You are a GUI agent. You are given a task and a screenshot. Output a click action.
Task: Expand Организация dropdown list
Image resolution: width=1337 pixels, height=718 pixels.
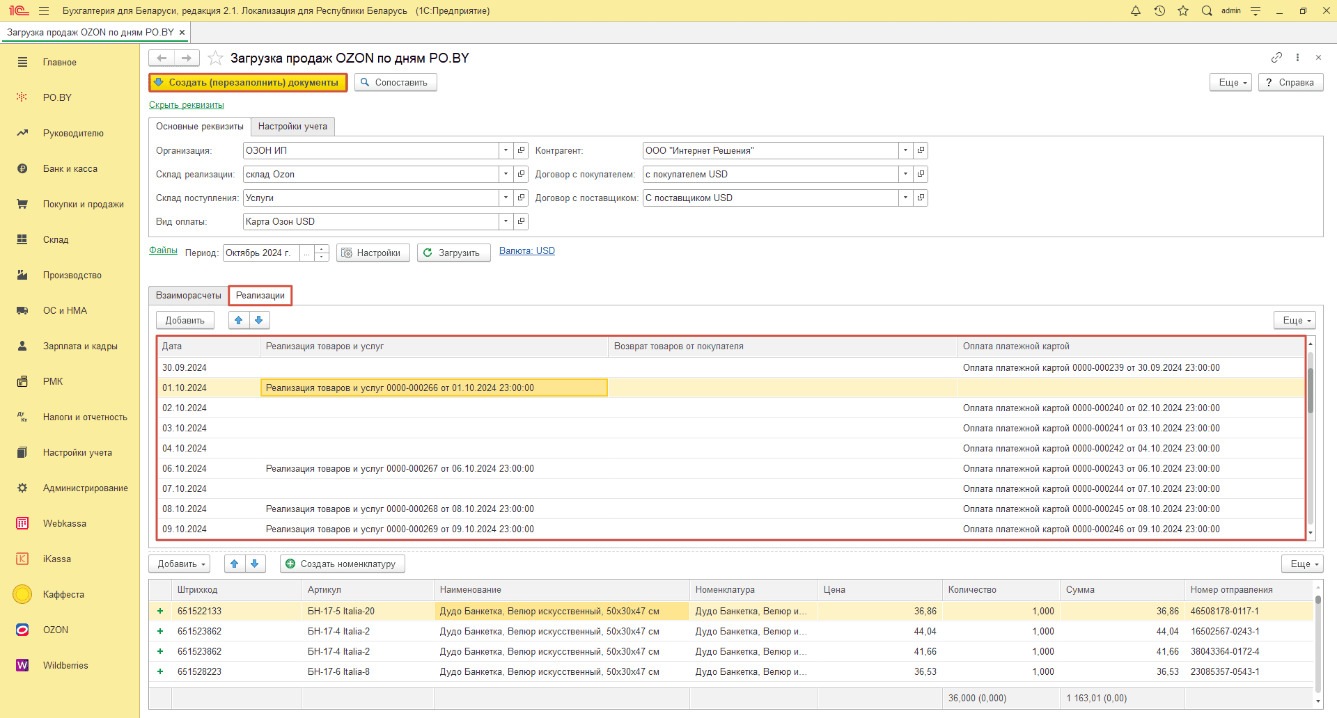[506, 150]
